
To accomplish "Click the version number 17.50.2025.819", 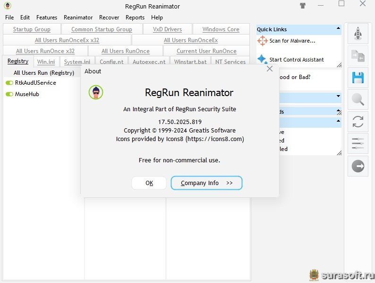I will tap(180, 122).
